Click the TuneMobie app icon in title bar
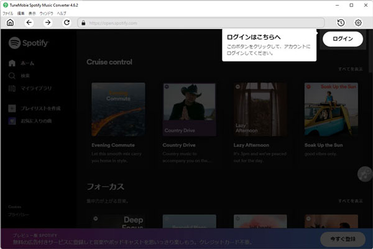The height and width of the screenshot is (249, 373). pos(5,5)
